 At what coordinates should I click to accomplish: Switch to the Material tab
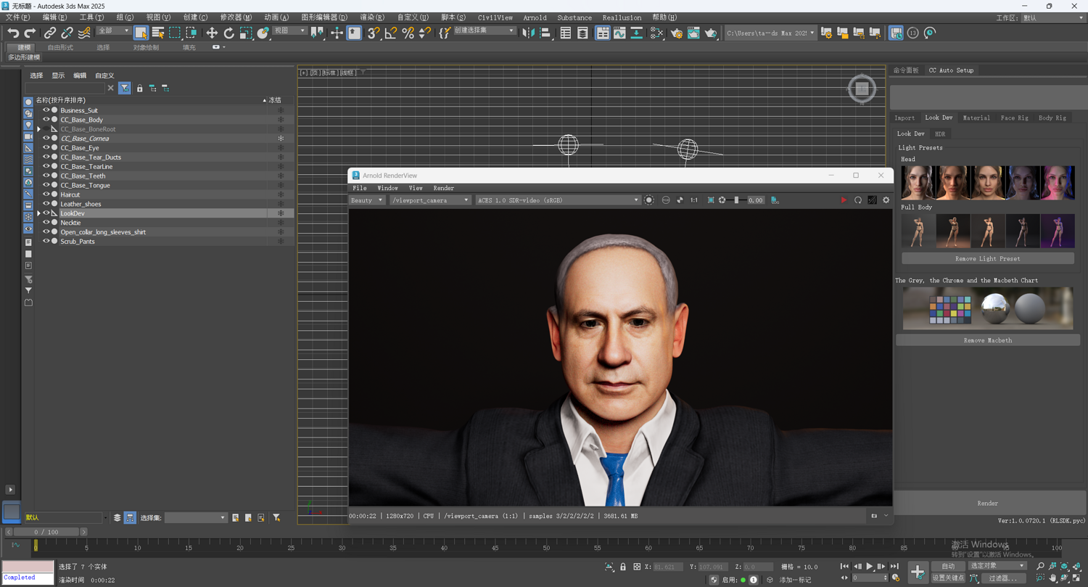(x=976, y=118)
